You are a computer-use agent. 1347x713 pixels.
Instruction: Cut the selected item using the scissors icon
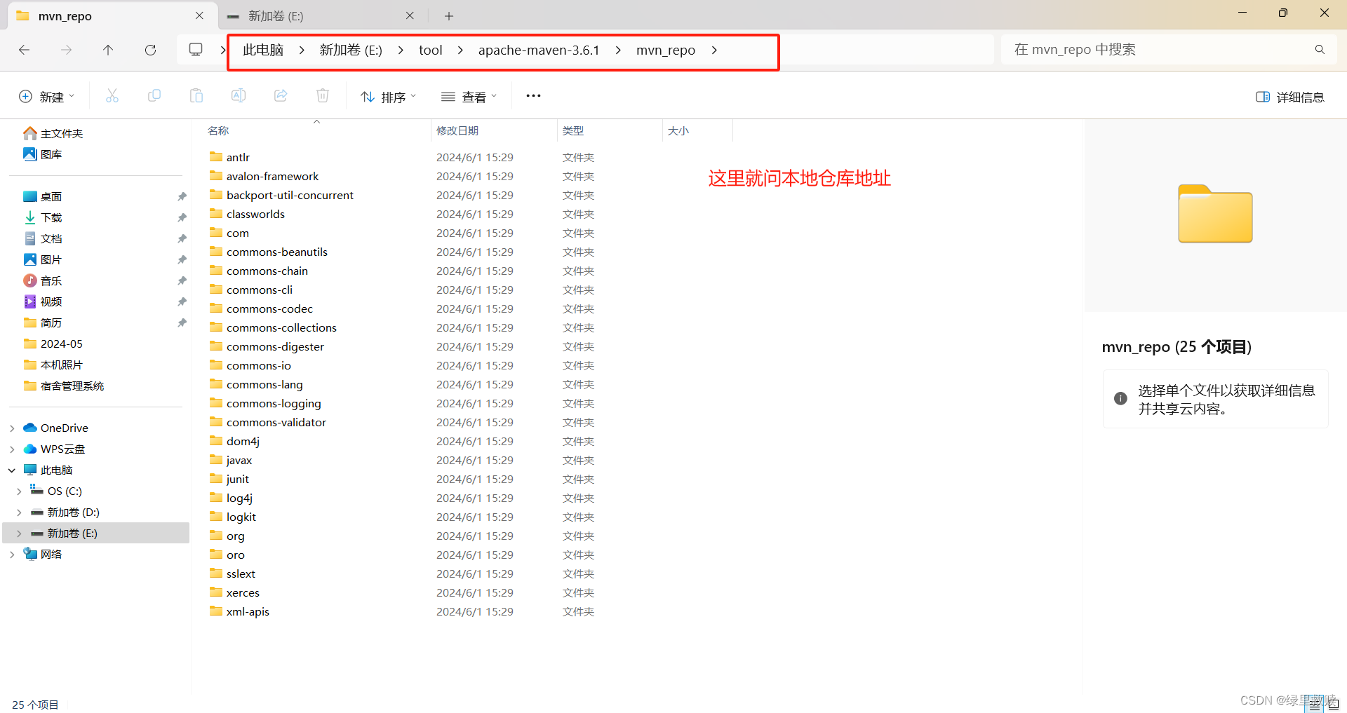112,96
